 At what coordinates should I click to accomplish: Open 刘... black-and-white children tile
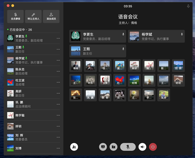point(120,95)
